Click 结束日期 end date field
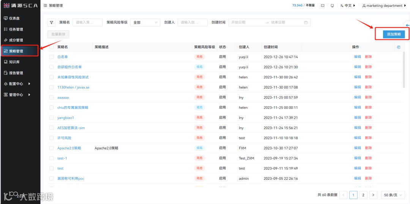Screen dimensions: 410x204 tap(286, 22)
